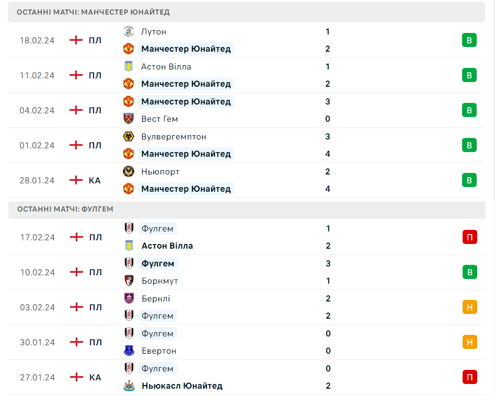Open the Вулвергемптон team link
This screenshot has width=495, height=396.
click(174, 136)
